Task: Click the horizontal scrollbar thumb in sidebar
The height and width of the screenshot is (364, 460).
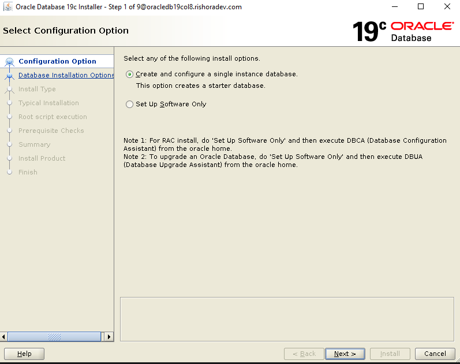Action: 55,336
